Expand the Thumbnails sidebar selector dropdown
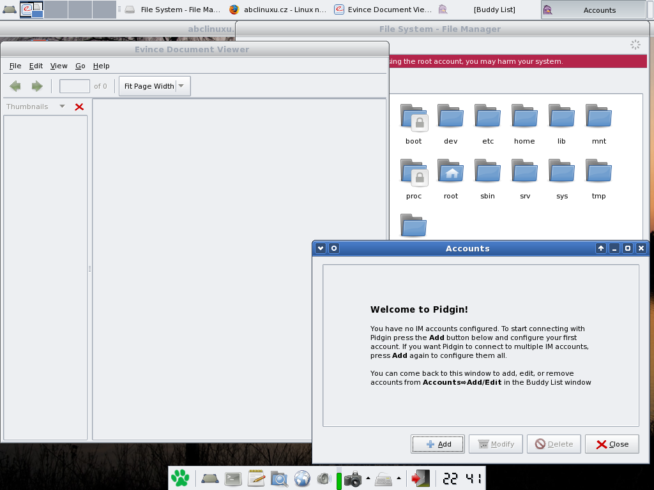 (x=62, y=107)
